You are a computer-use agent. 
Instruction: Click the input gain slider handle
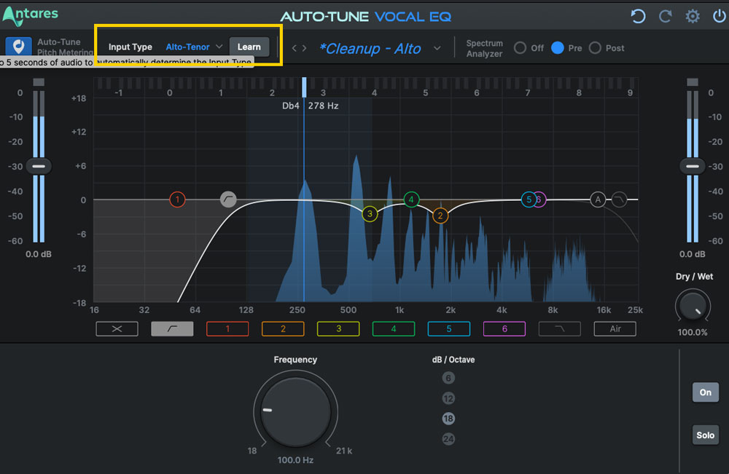pos(39,166)
